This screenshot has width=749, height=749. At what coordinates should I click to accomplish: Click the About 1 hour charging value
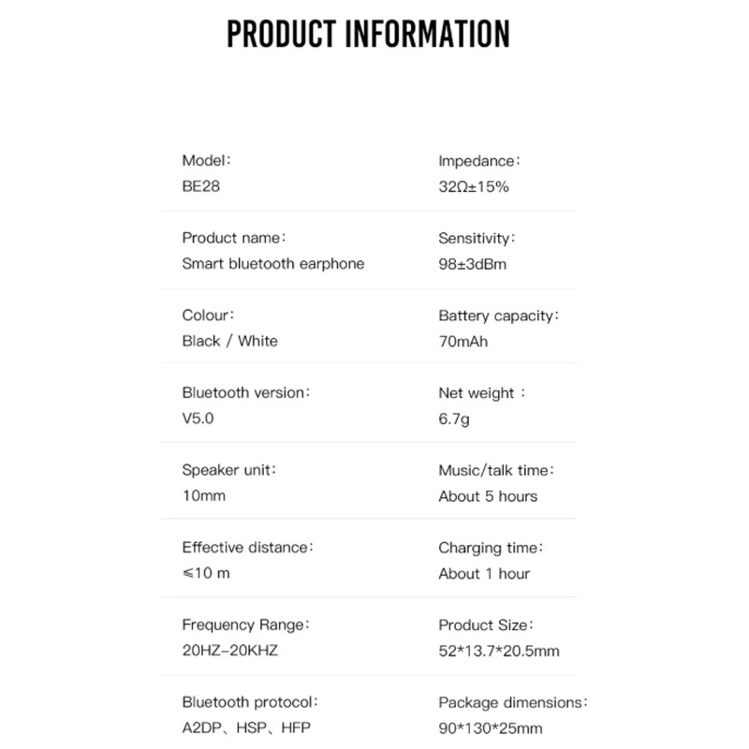coord(484,573)
